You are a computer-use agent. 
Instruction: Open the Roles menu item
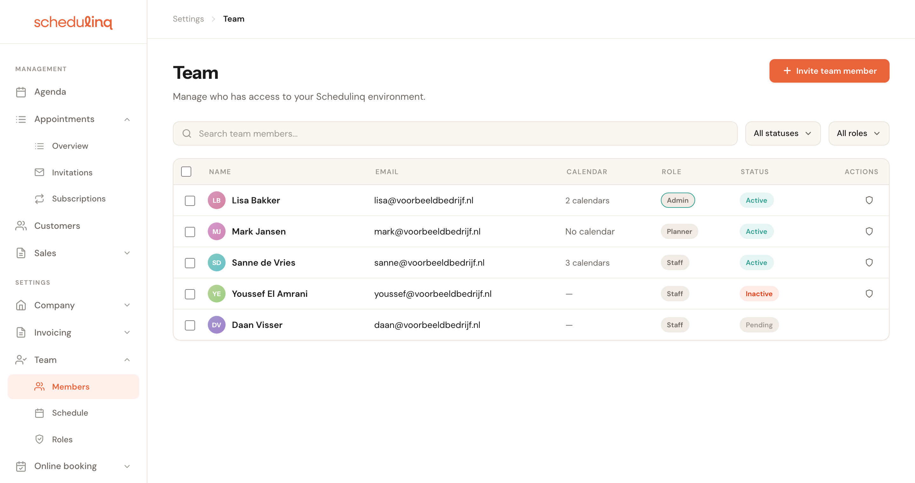point(73,439)
